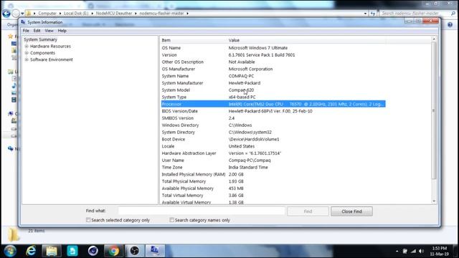Expand the Hardware Resources node

click(27, 46)
